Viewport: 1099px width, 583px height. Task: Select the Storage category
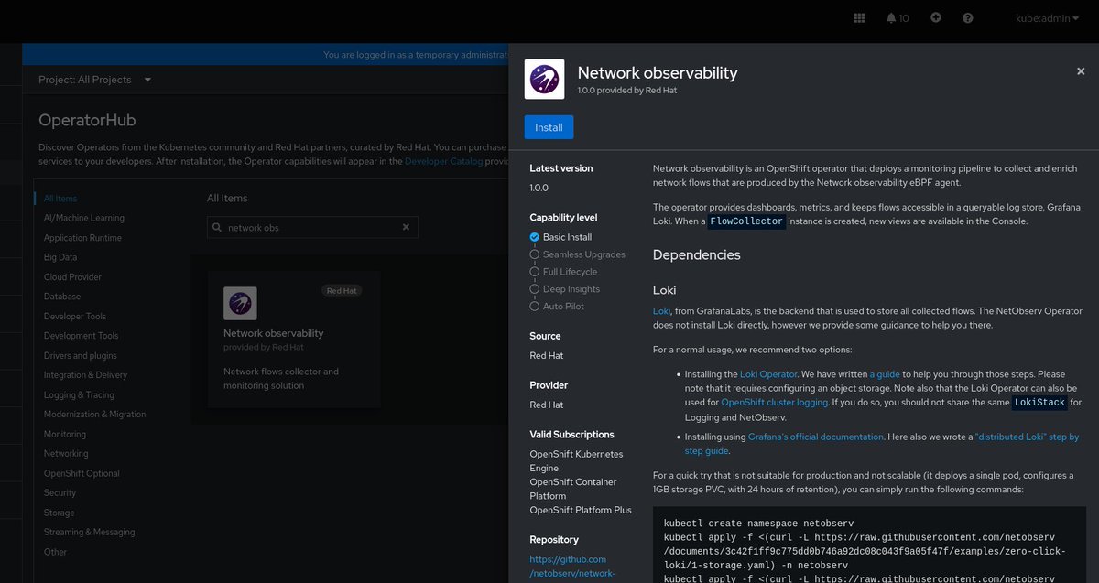(x=60, y=513)
